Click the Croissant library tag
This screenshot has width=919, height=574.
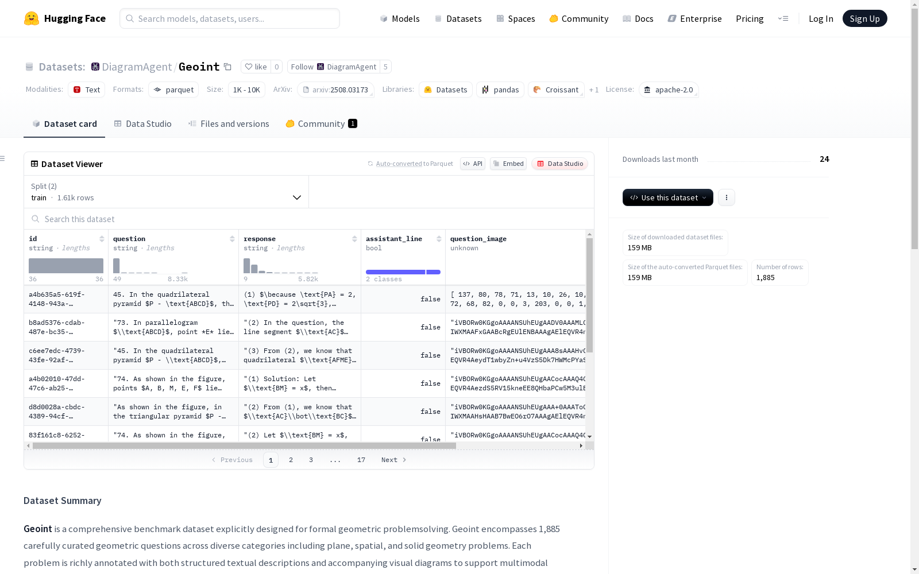(x=556, y=90)
